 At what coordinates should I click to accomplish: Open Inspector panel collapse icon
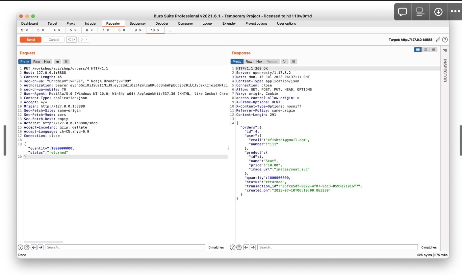click(x=445, y=51)
